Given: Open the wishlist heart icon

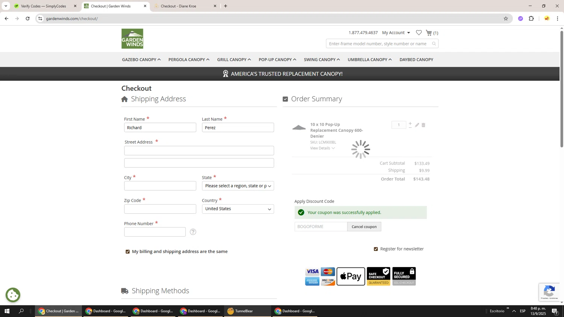Looking at the screenshot, I should 418,33.
